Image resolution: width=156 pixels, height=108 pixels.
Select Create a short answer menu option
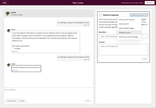tap(129, 20)
